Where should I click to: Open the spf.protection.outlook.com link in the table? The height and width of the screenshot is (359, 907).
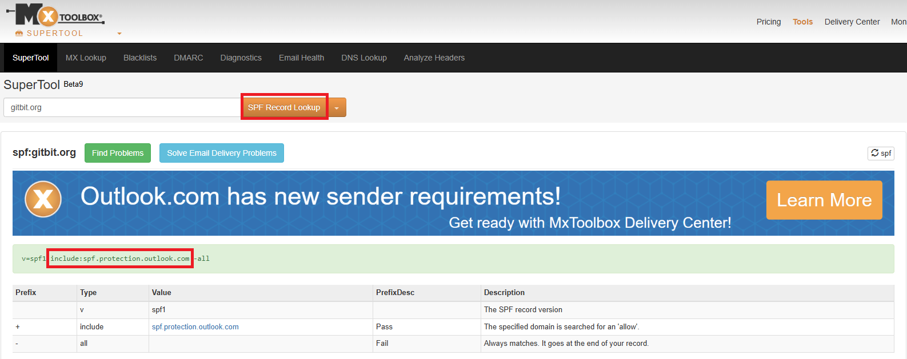pyautogui.click(x=195, y=327)
